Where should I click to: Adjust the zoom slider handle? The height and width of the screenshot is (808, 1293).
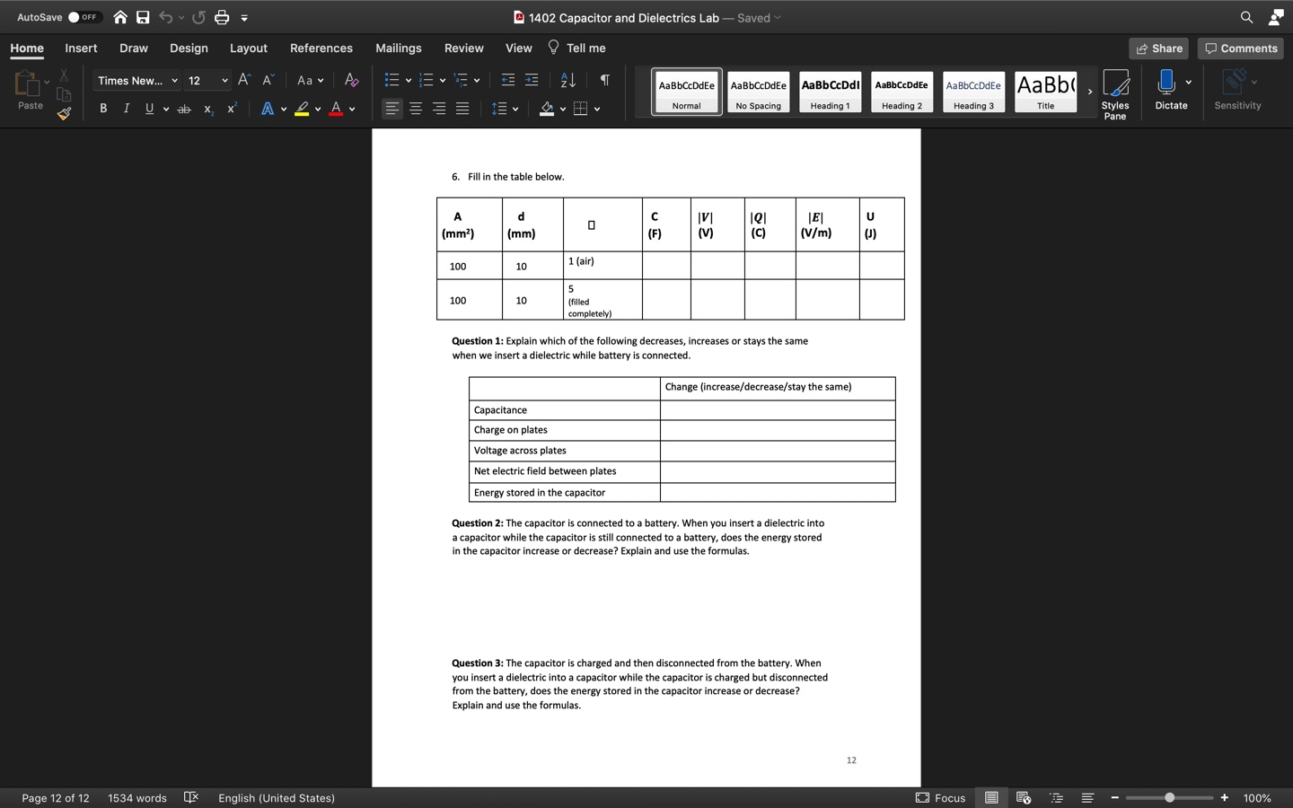tap(1169, 797)
